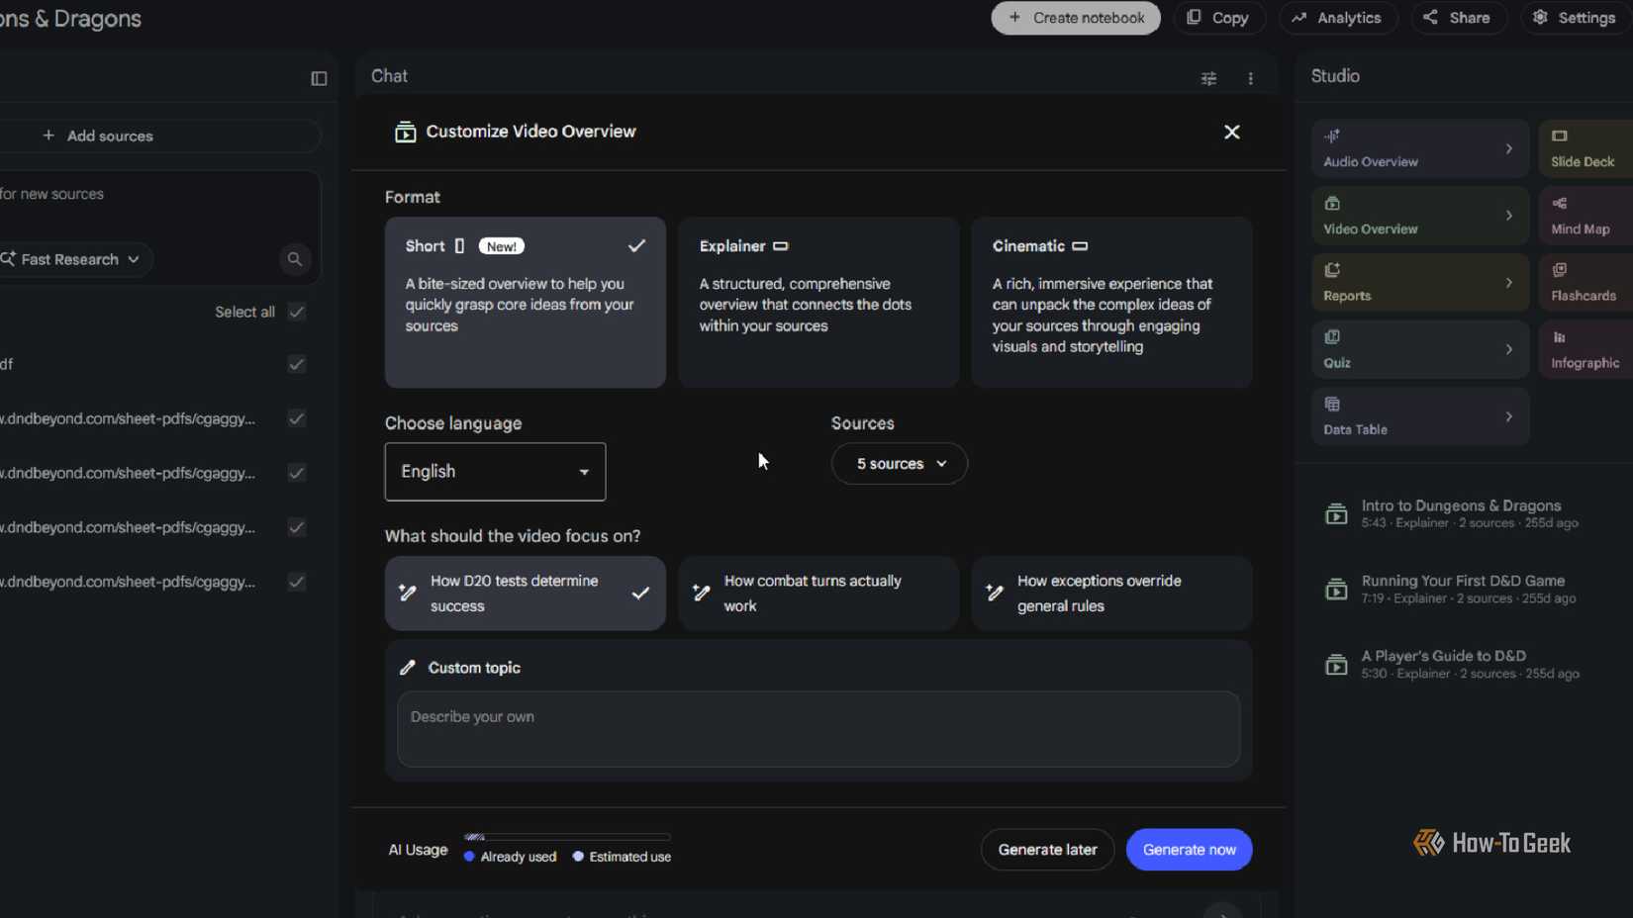Uncheck the fourth dndbeyond sheet-pdfs source

click(x=296, y=582)
